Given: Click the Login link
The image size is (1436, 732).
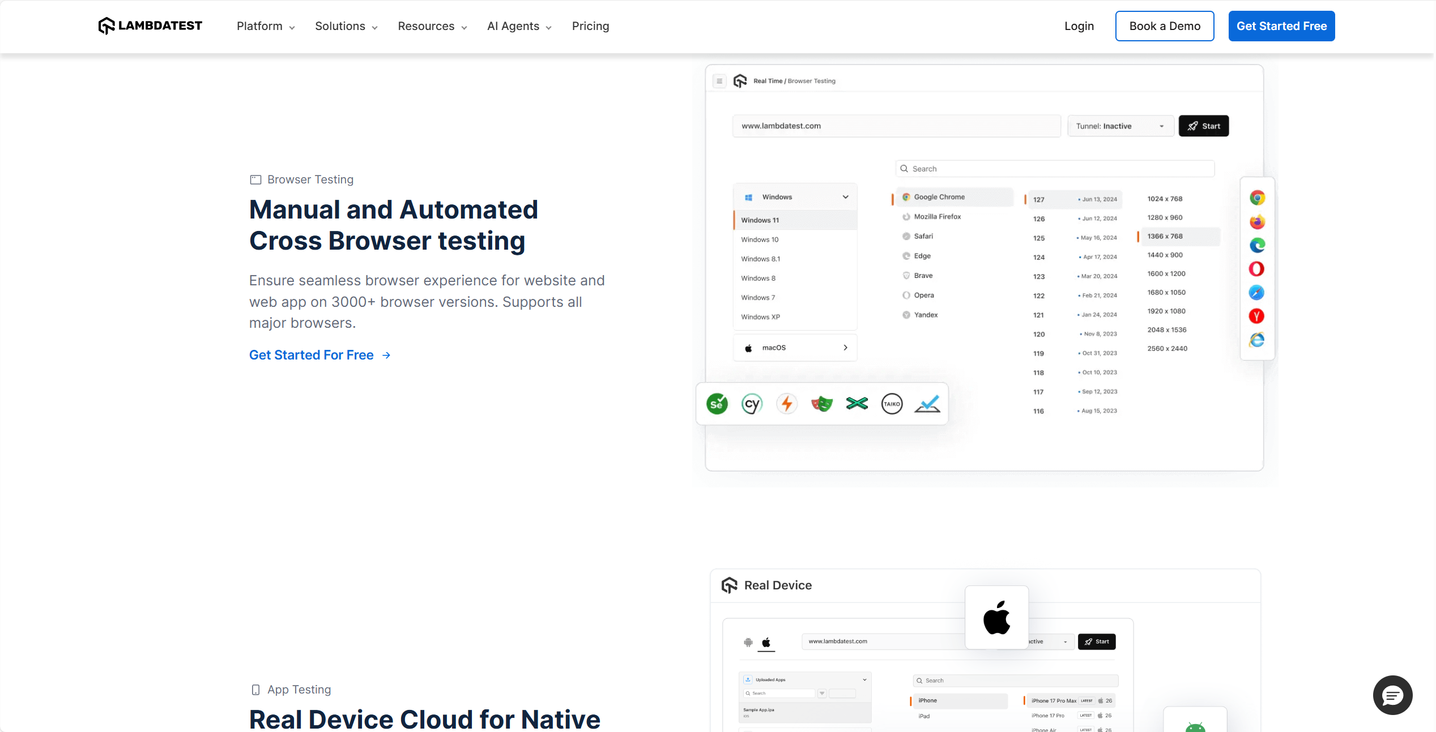Looking at the screenshot, I should [1079, 26].
